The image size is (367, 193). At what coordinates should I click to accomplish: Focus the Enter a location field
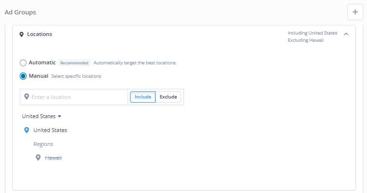tap(74, 97)
